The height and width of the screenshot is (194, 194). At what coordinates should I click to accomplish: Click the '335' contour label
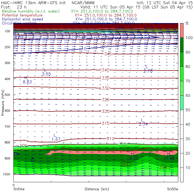click(x=106, y=78)
